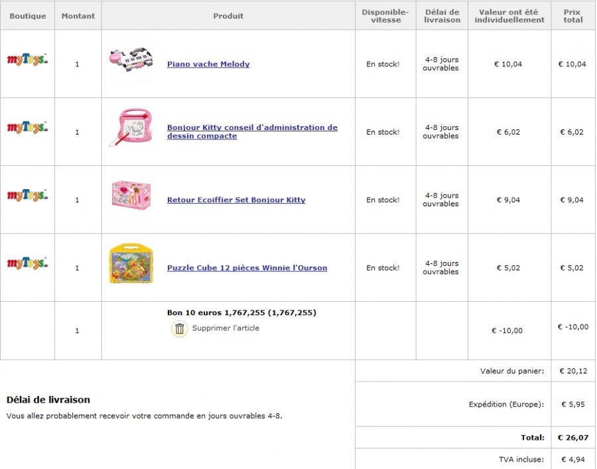Open the cow piano product image
Viewport: 597px width, 469px height.
(x=131, y=60)
